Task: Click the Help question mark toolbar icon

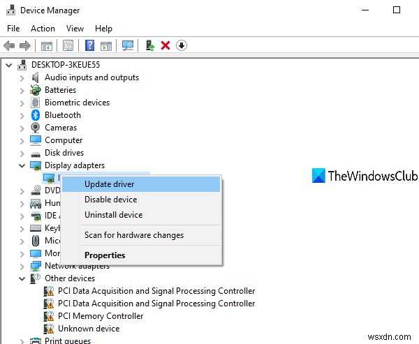Action: pos(89,46)
